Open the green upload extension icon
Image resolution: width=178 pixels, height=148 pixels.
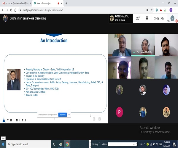pos(165,10)
